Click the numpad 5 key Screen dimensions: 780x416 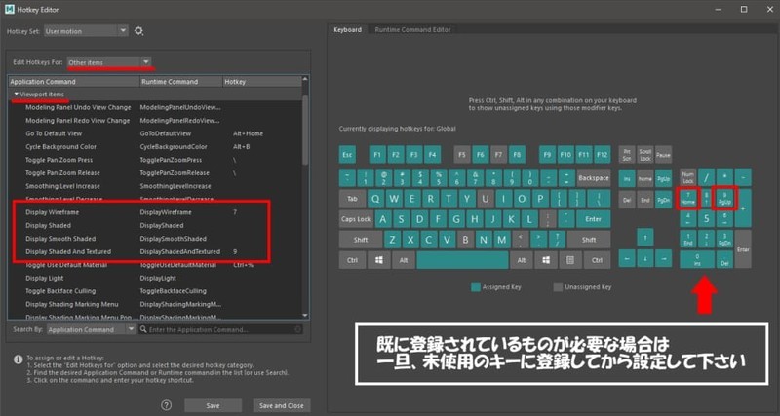point(706,217)
